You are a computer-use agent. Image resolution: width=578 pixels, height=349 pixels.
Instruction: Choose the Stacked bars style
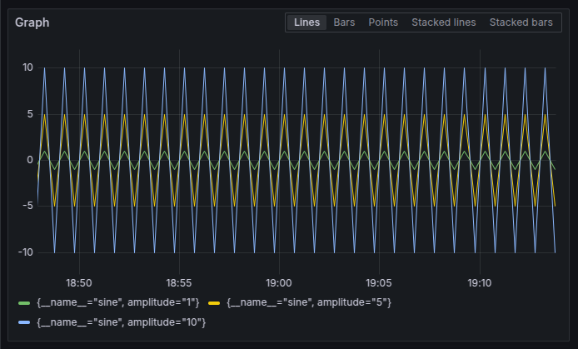(521, 22)
